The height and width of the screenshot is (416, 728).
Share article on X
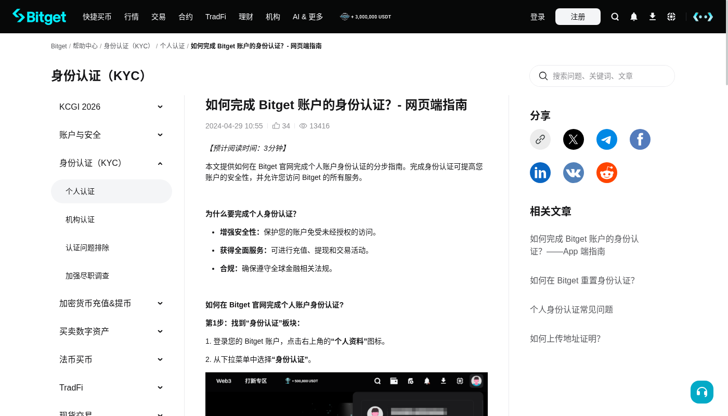pos(574,139)
